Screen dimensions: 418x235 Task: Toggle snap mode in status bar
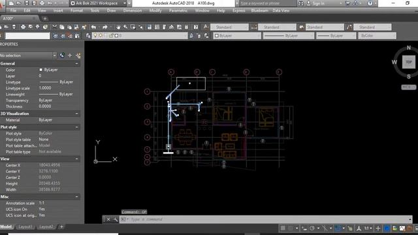290,228
